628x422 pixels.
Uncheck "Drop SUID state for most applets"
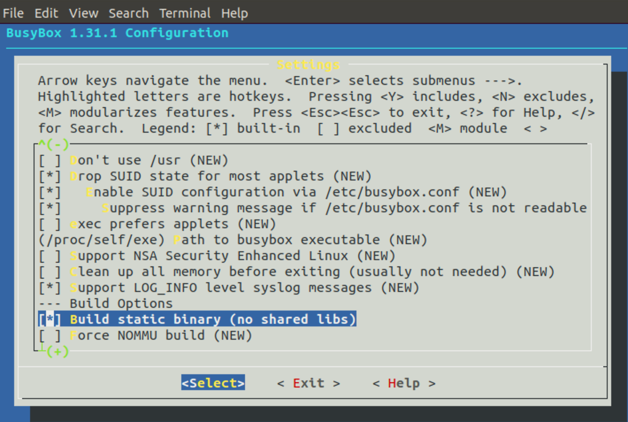[50, 176]
